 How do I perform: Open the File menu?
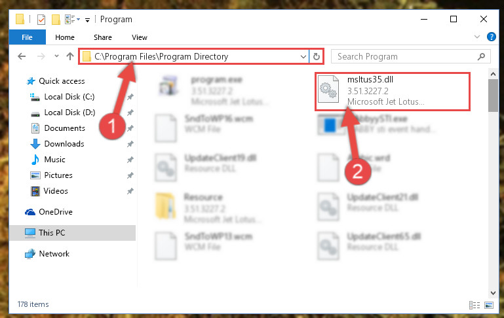click(x=28, y=37)
